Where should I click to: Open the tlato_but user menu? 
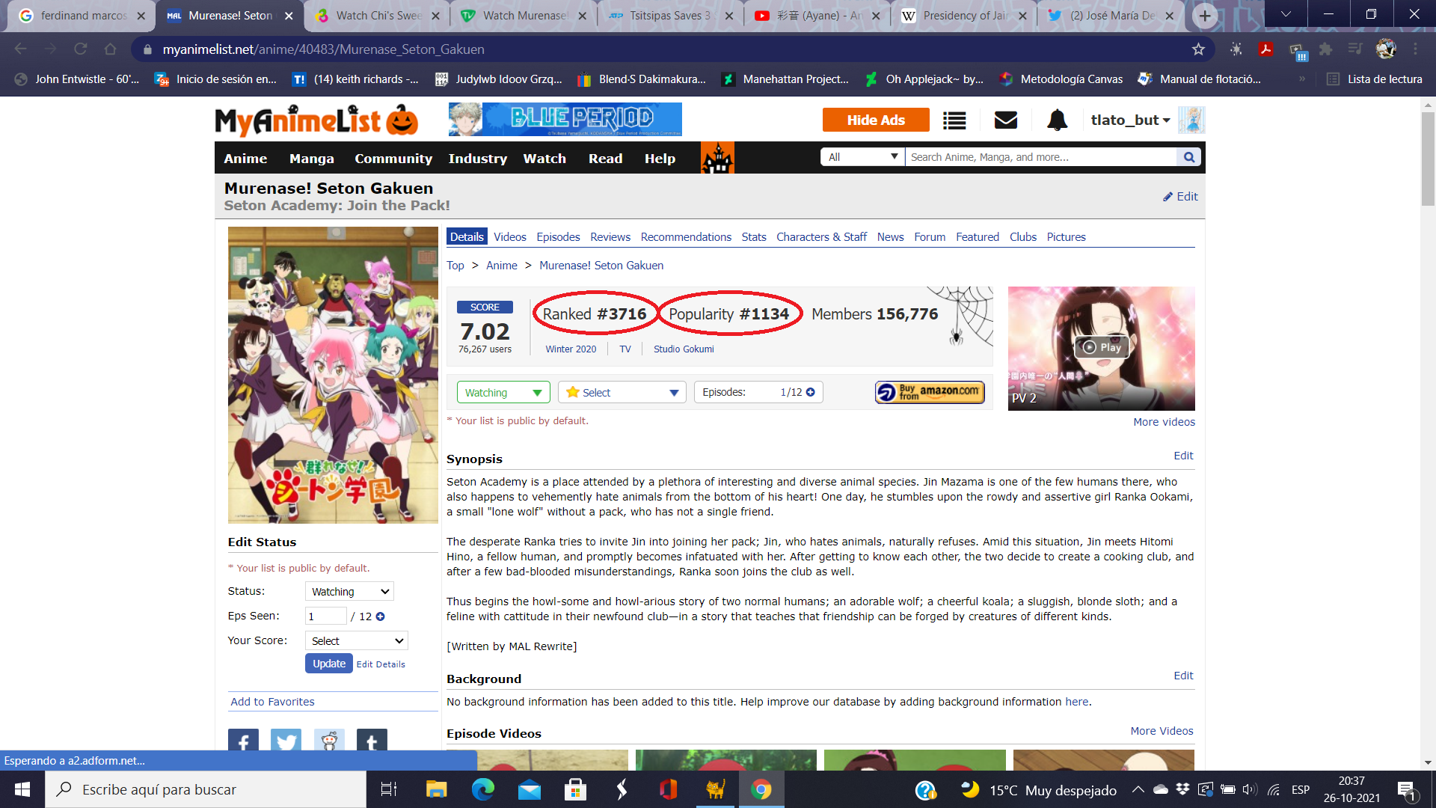pos(1129,120)
